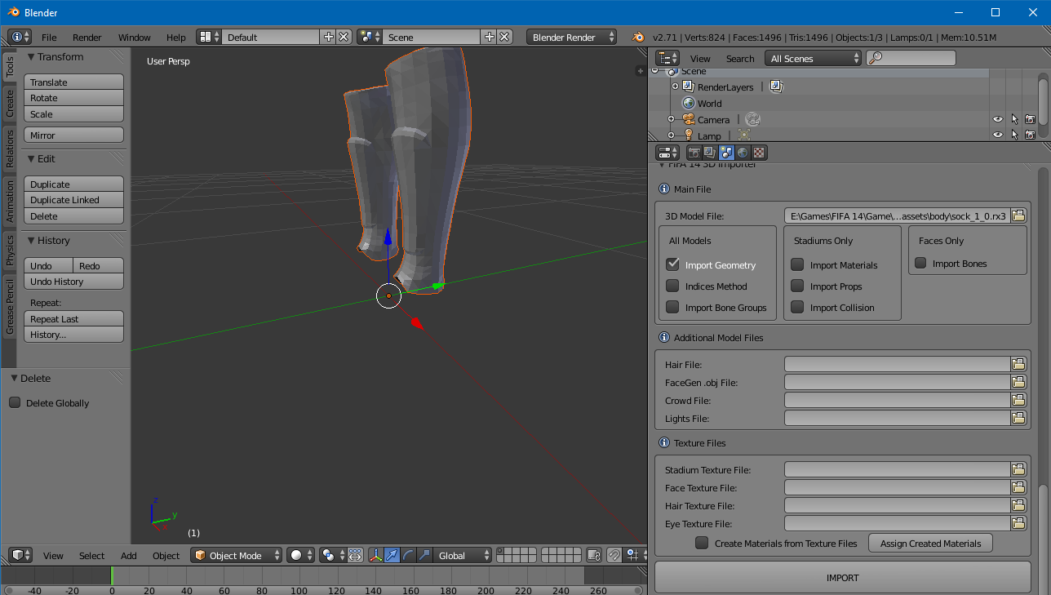
Task: Open the All Scenes display dropdown
Action: coord(813,58)
